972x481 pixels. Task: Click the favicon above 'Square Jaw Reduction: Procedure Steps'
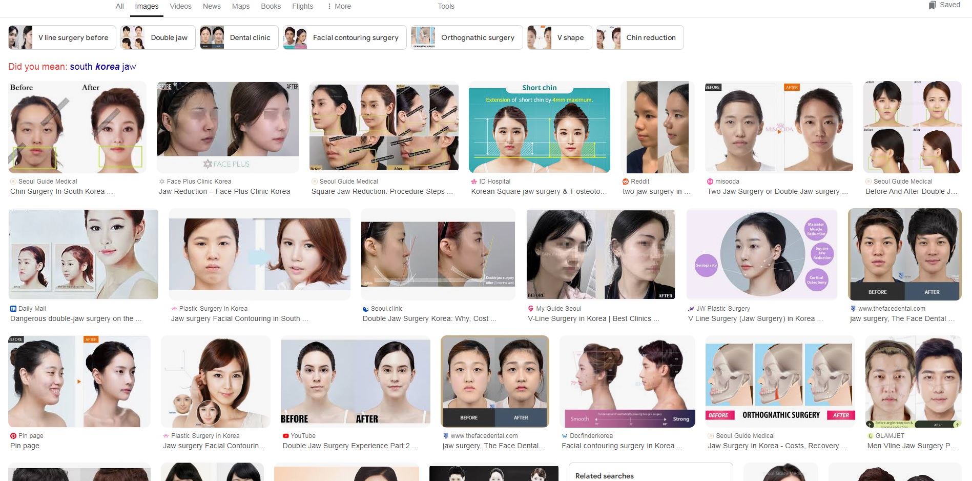(x=315, y=182)
